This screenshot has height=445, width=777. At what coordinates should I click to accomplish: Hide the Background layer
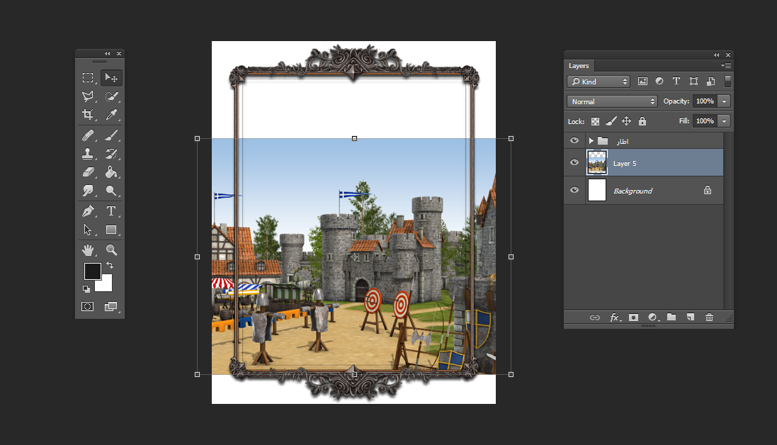(x=574, y=191)
